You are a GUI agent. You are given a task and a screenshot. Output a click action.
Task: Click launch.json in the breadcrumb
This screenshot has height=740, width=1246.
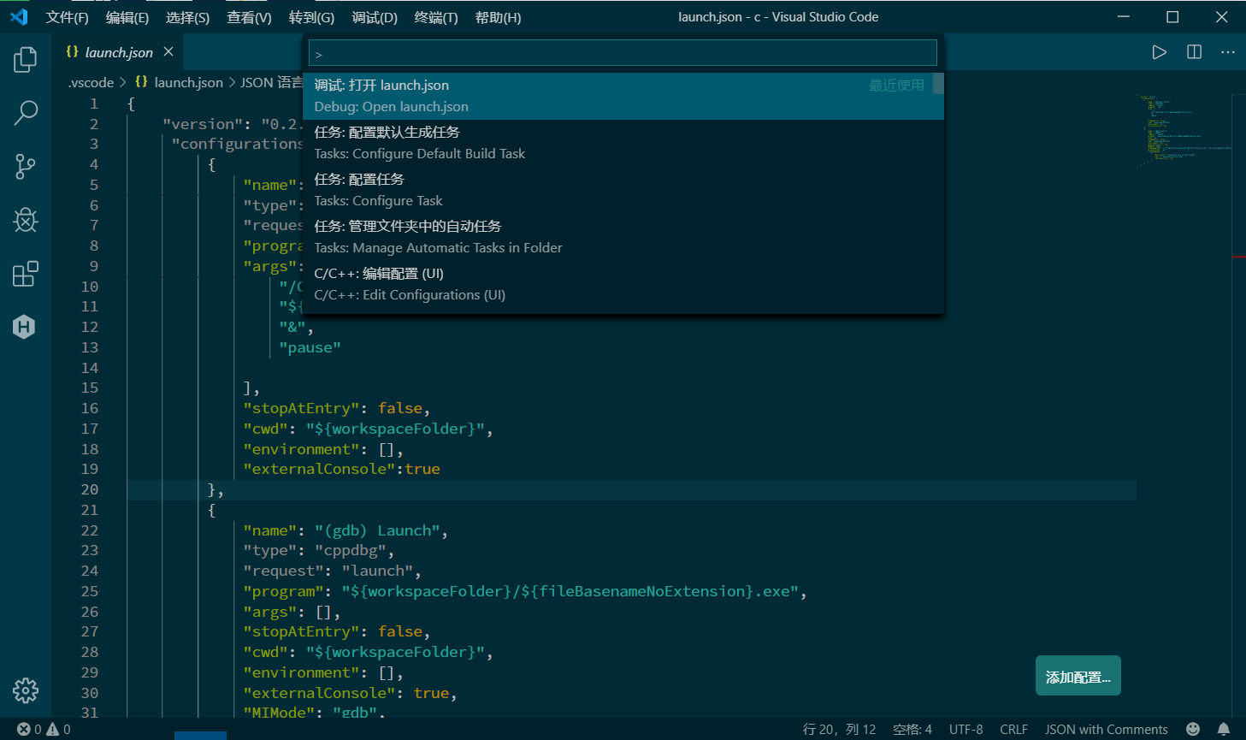click(188, 83)
